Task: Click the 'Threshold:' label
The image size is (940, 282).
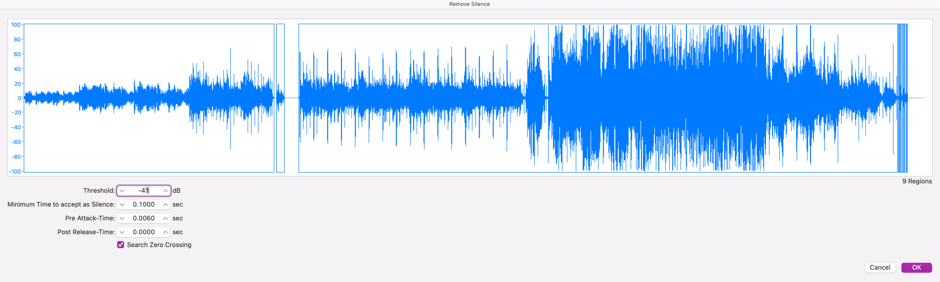Action: [99, 190]
